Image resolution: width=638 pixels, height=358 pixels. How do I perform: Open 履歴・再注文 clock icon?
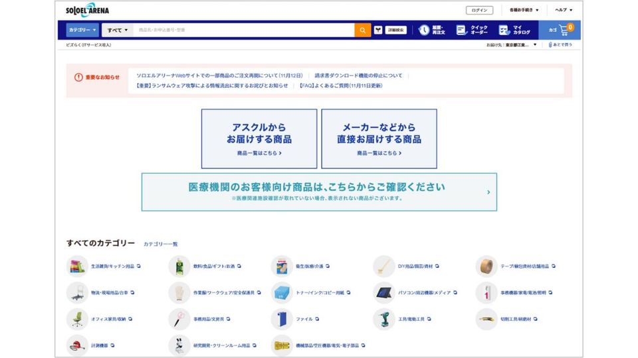point(424,30)
